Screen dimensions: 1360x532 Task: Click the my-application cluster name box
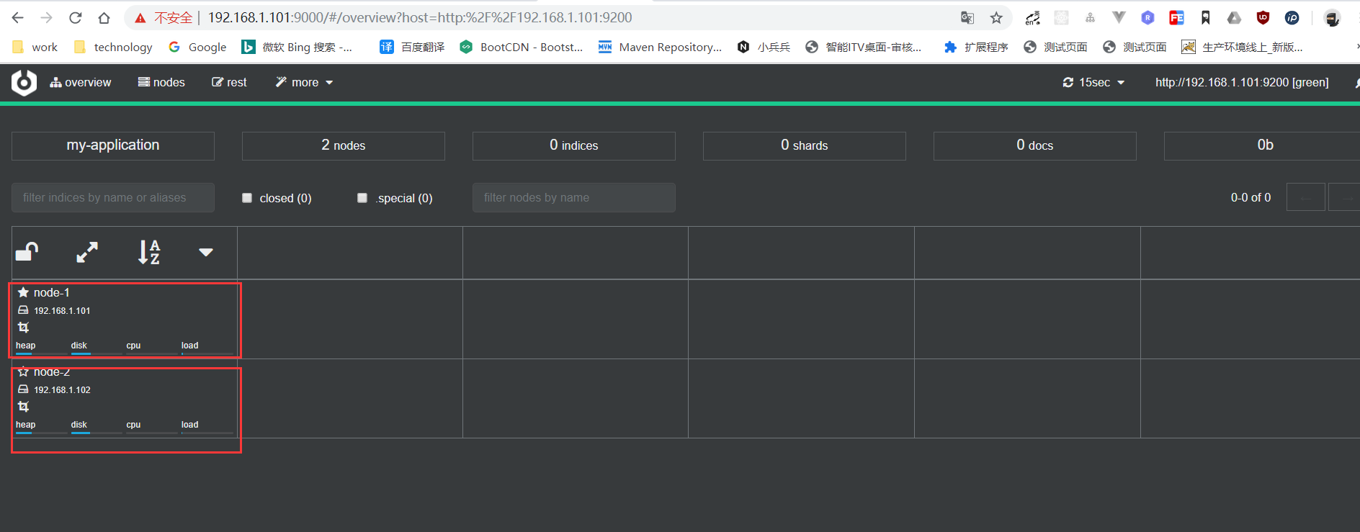(x=113, y=145)
